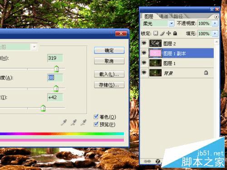Hide the 背景 layer

coord(144,73)
